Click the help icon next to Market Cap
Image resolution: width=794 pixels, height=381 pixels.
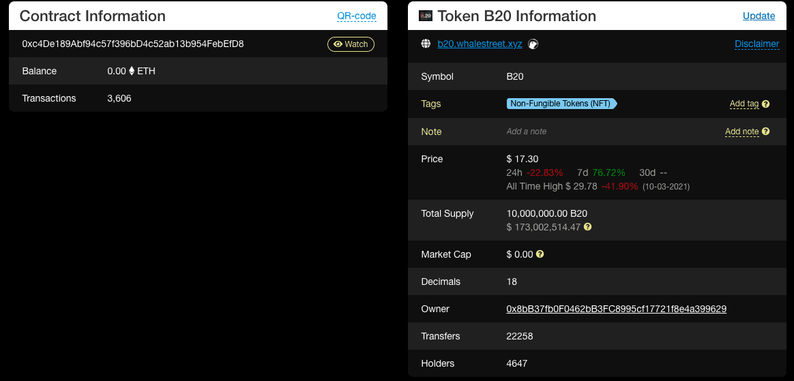coord(540,254)
